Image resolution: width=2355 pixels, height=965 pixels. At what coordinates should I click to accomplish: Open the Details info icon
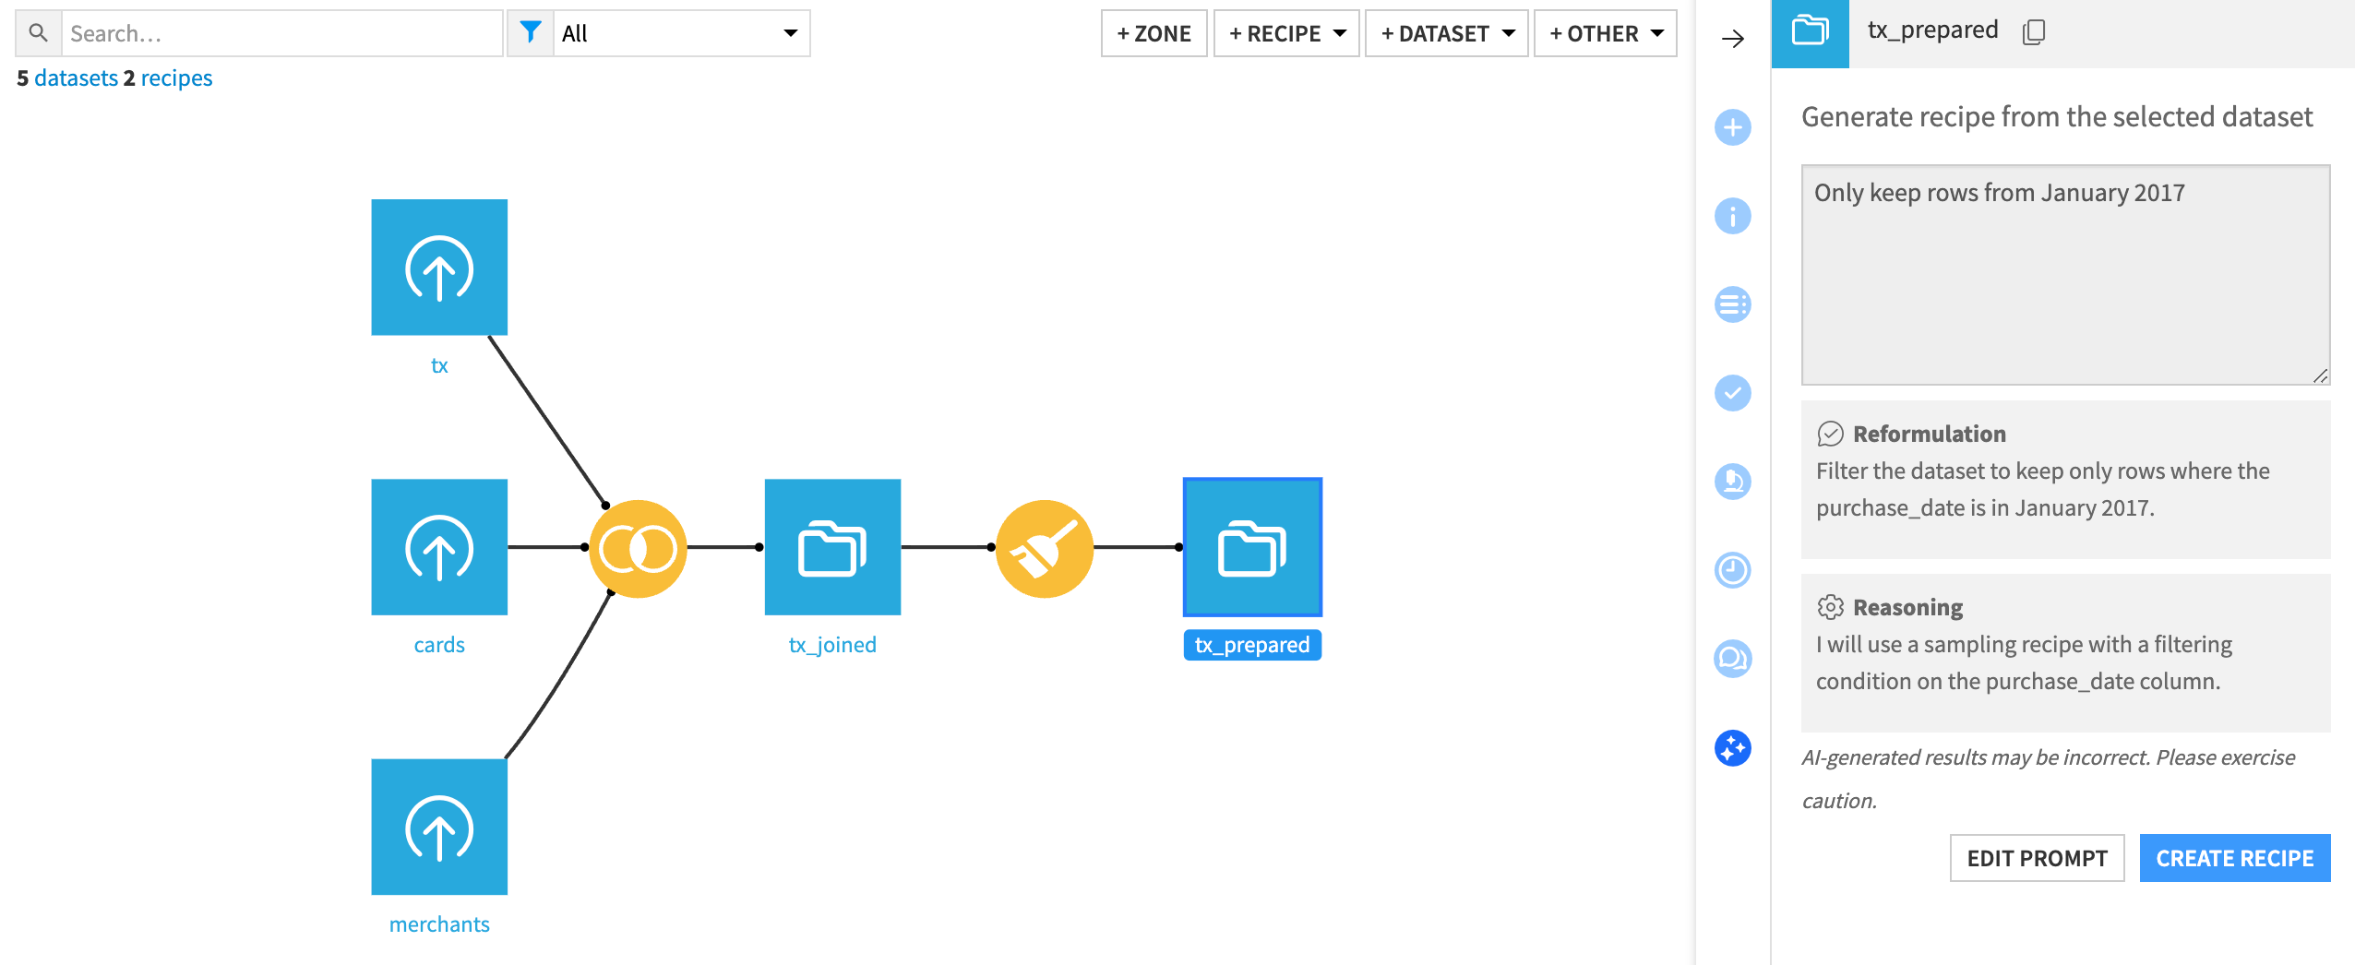[x=1732, y=216]
